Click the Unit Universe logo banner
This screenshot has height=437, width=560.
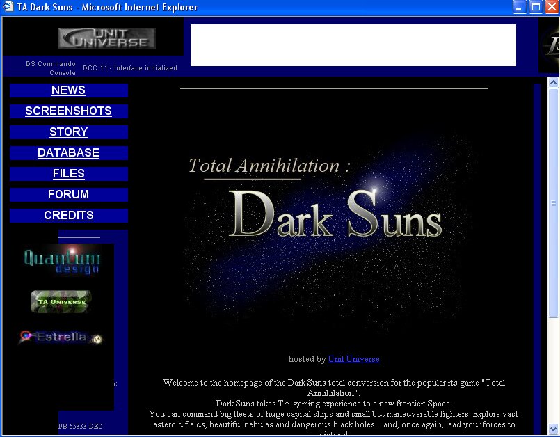[x=107, y=38]
